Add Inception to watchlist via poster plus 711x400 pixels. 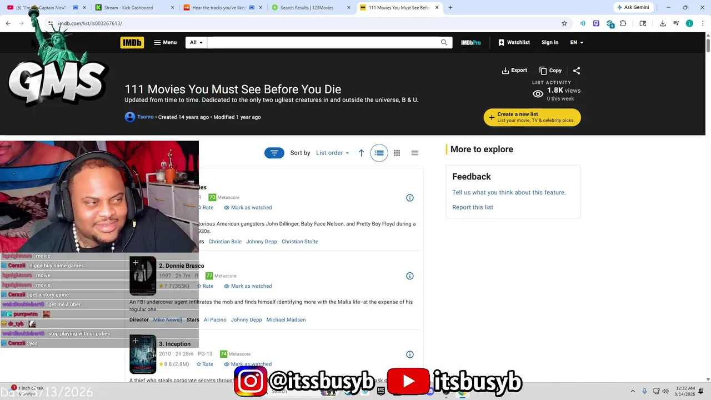point(136,341)
